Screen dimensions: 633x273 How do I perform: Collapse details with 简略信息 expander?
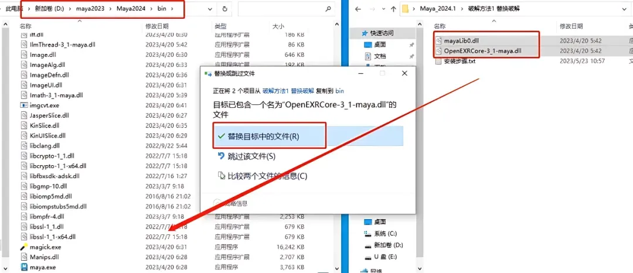[217, 203]
